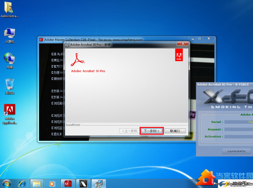Launch Windows Media Player from taskbar
253x188 pixels.
click(x=52, y=183)
